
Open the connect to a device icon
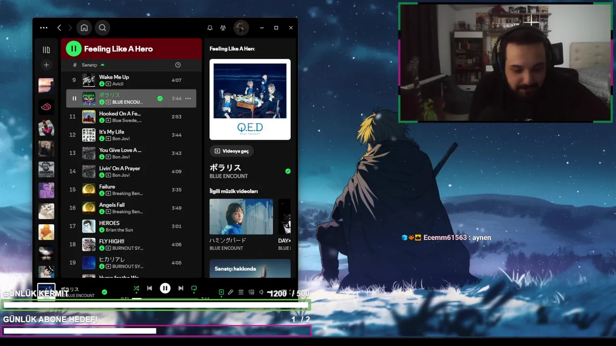tap(251, 292)
